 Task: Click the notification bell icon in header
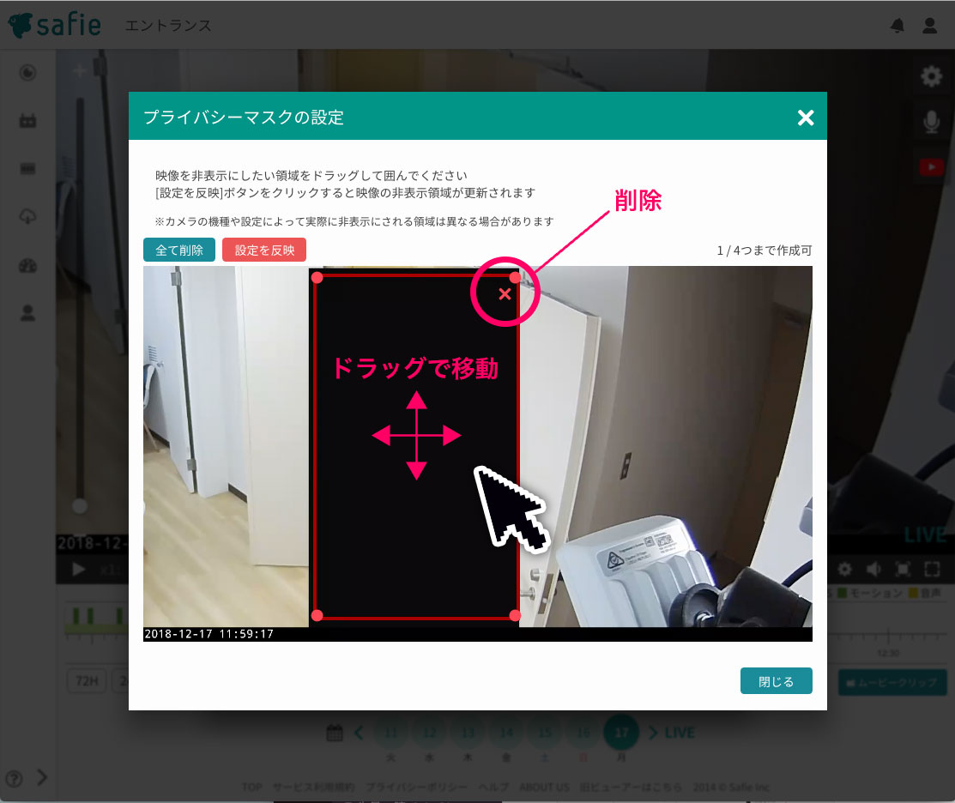(898, 26)
